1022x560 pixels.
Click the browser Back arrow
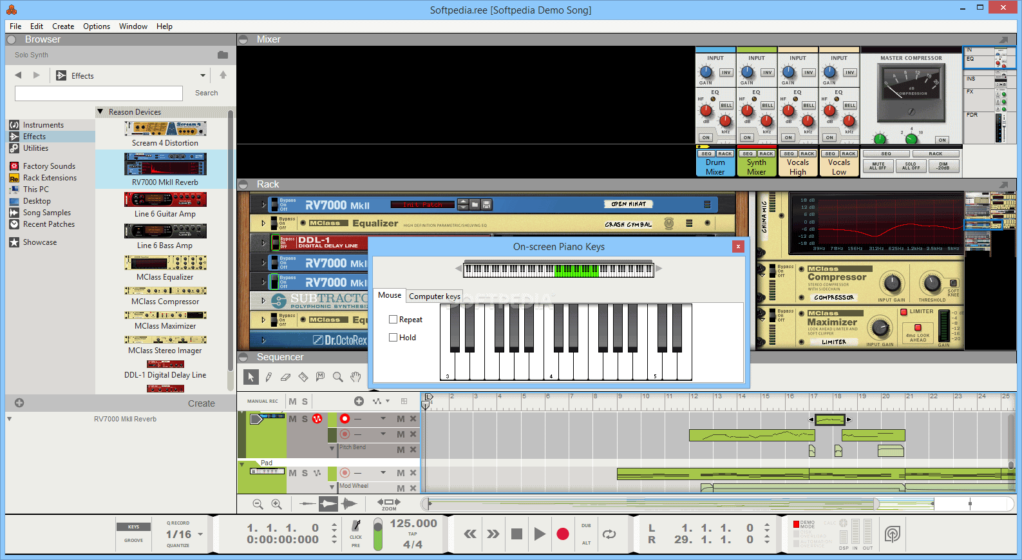pos(18,75)
